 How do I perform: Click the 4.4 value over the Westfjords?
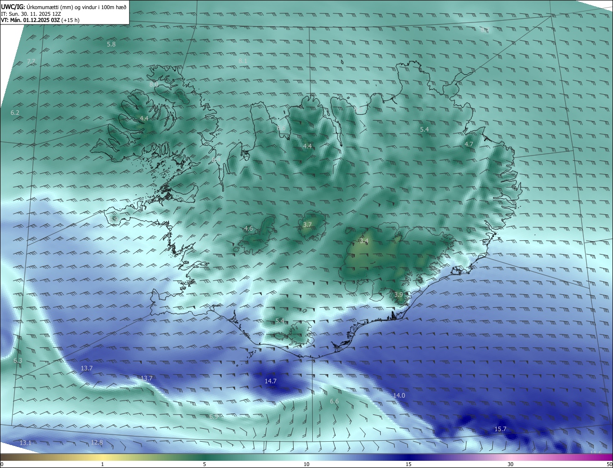click(144, 118)
